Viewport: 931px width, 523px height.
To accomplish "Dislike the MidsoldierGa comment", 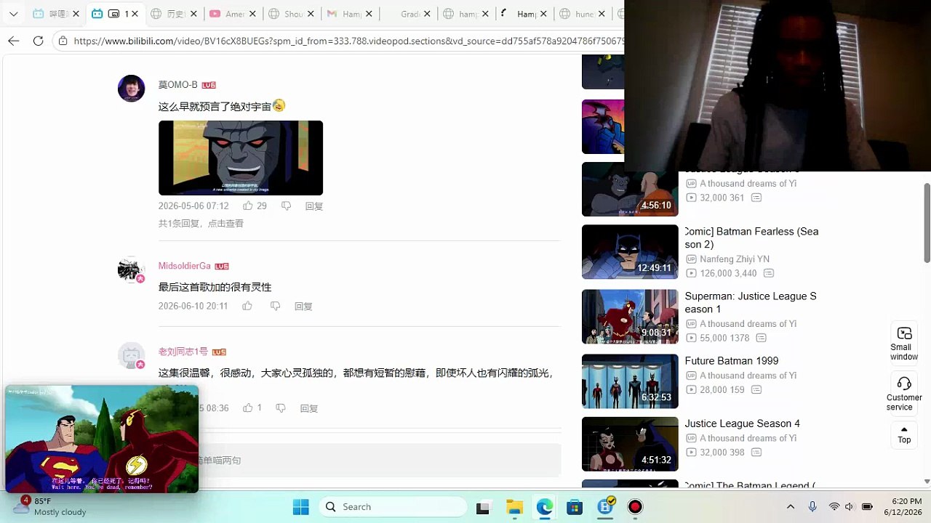I will coord(275,307).
